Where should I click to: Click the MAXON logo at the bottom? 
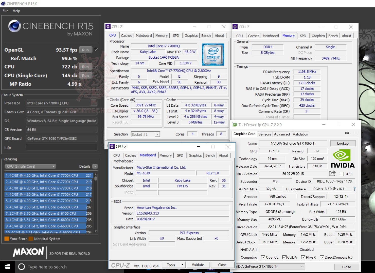tap(28, 252)
